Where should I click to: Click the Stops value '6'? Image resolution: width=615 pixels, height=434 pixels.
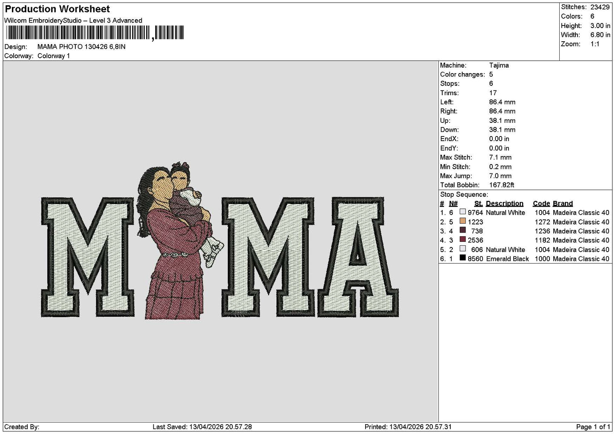(x=491, y=84)
